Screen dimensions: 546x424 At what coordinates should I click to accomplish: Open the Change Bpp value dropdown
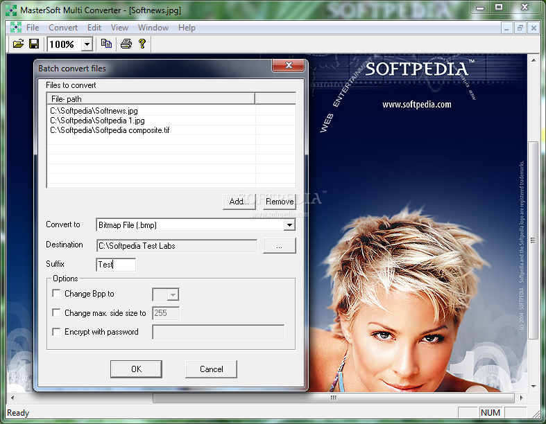pos(173,295)
